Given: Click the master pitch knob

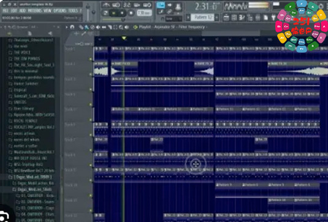Looking at the screenshot, I should point(94,12).
